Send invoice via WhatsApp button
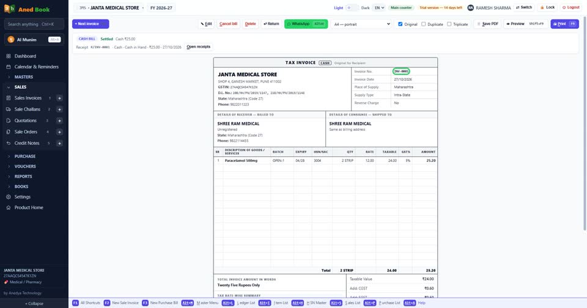This screenshot has height=308, width=587. [306, 24]
